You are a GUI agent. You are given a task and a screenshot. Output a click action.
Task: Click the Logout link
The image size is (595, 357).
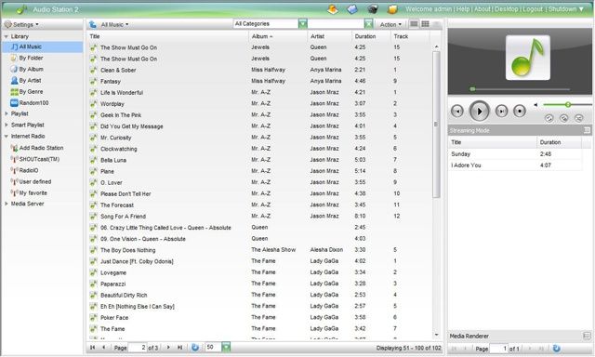(x=533, y=9)
